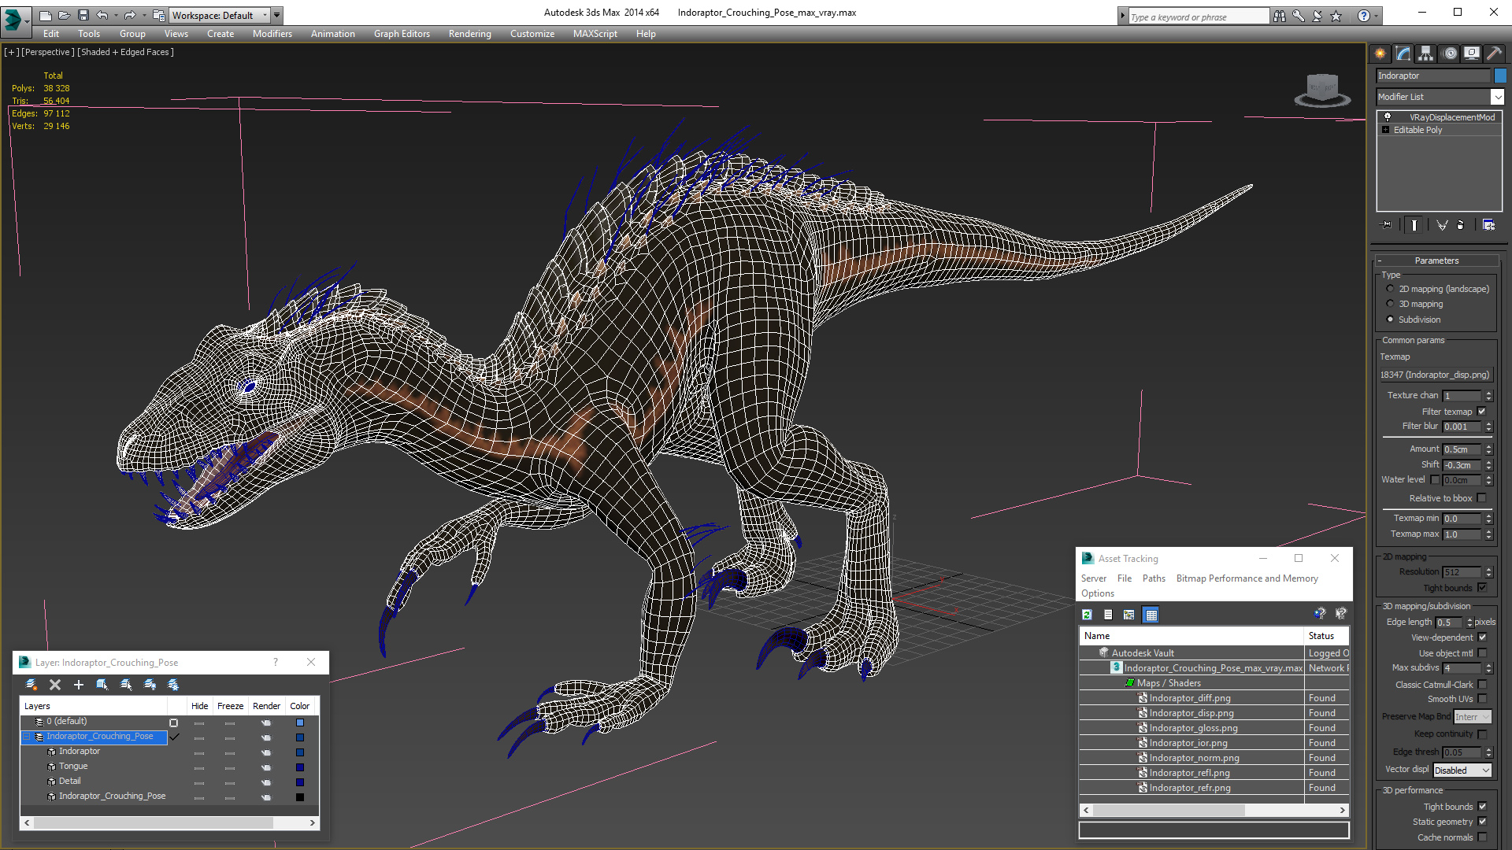Screen dimensions: 1512x850
Task: Toggle the Static geometry checkbox
Action: [x=1482, y=822]
